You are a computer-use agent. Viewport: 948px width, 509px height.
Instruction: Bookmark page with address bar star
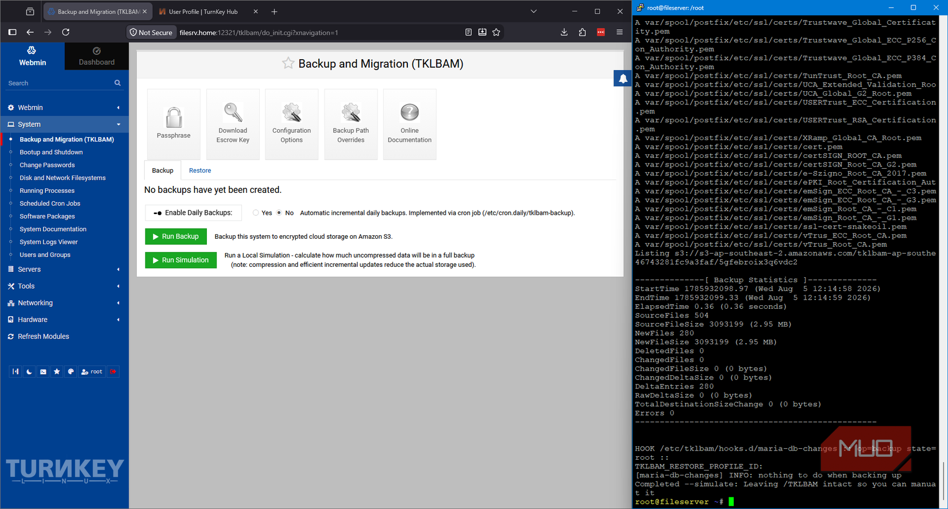pyautogui.click(x=496, y=32)
